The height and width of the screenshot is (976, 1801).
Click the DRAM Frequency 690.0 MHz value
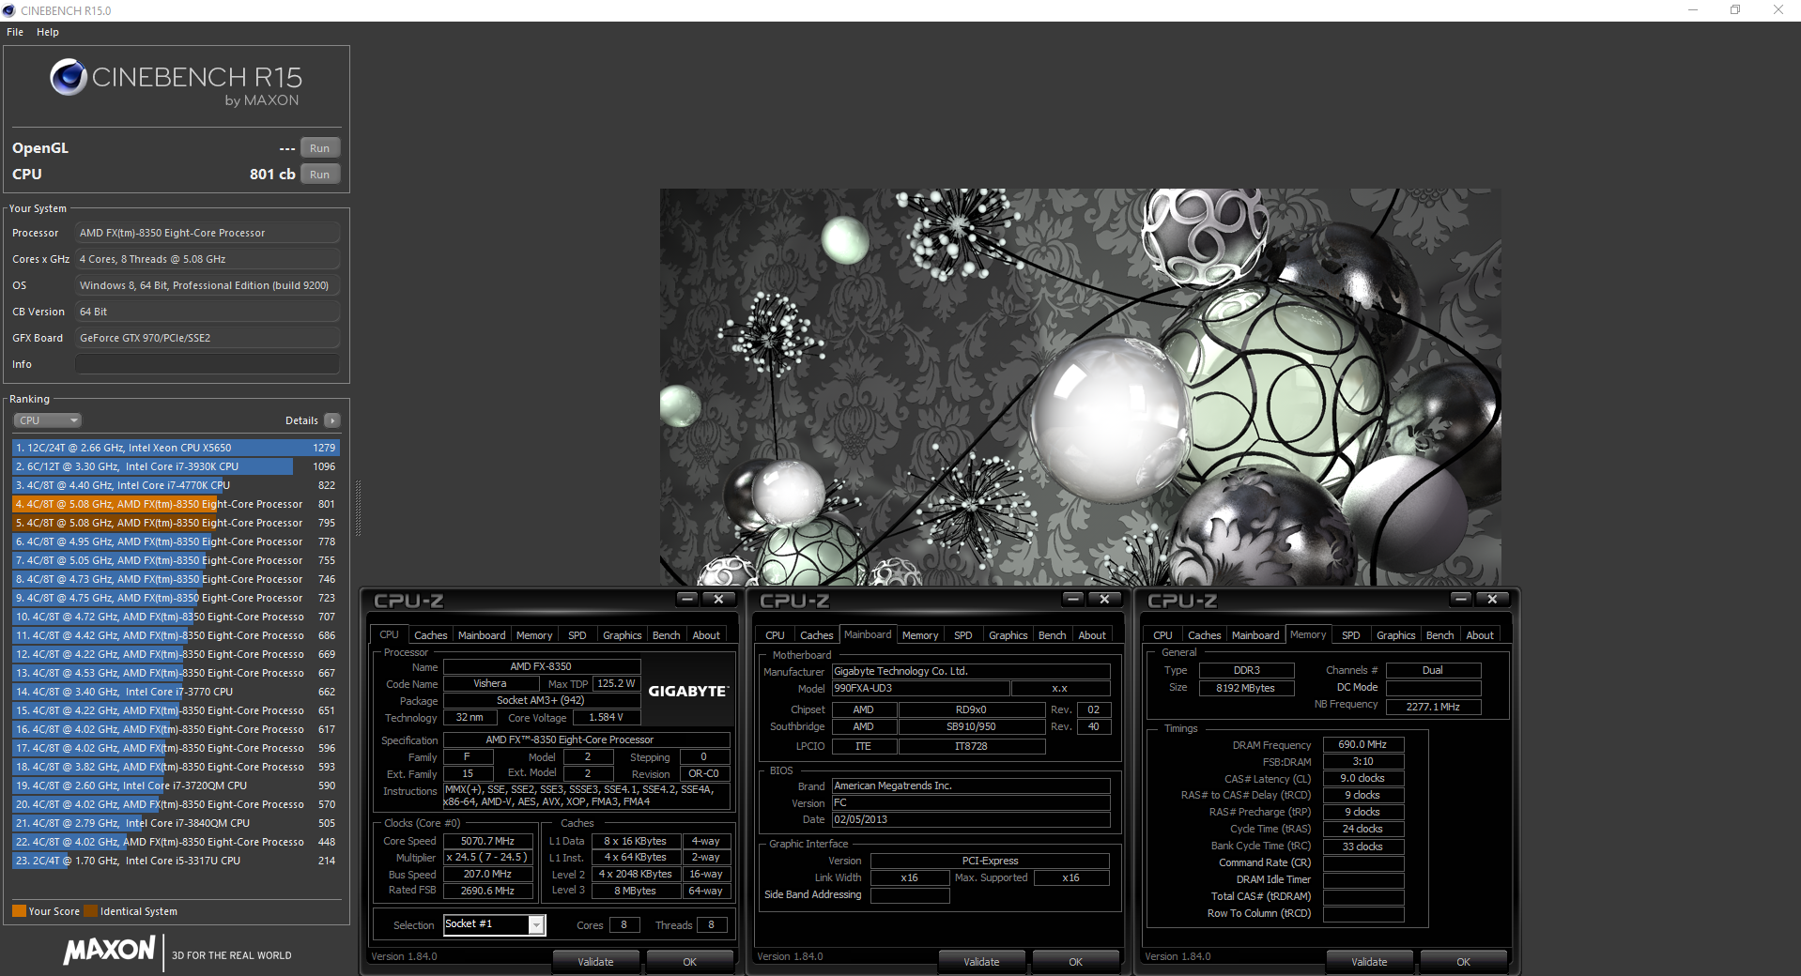[x=1362, y=744]
